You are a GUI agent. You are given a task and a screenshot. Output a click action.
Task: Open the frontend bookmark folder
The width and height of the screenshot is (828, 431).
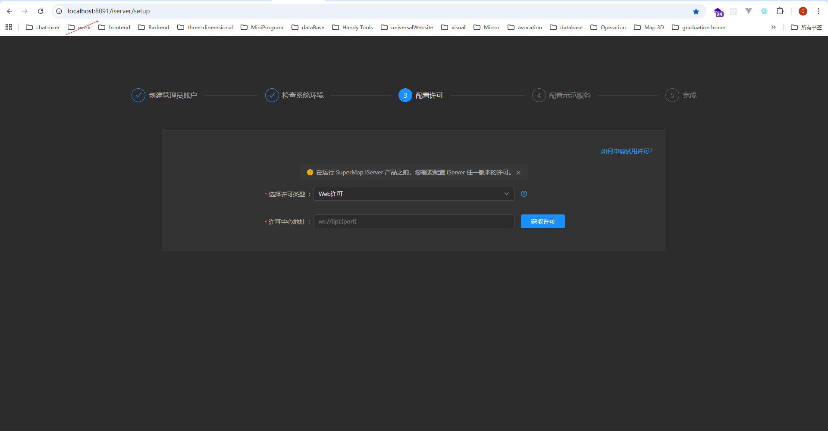[x=114, y=27]
